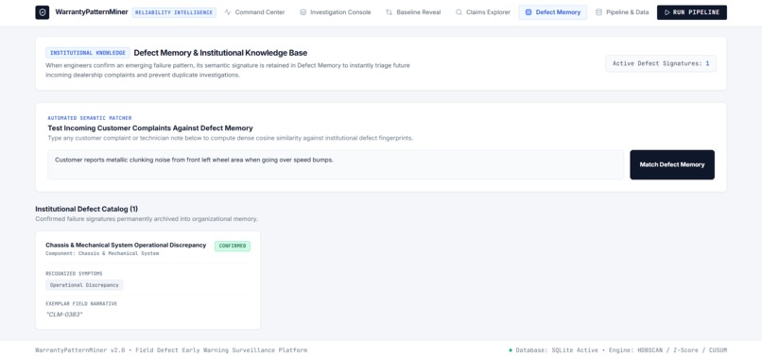Click the WarrantyPatternMiner shield logo icon
Viewport: 762px width, 357px height.
43,12
